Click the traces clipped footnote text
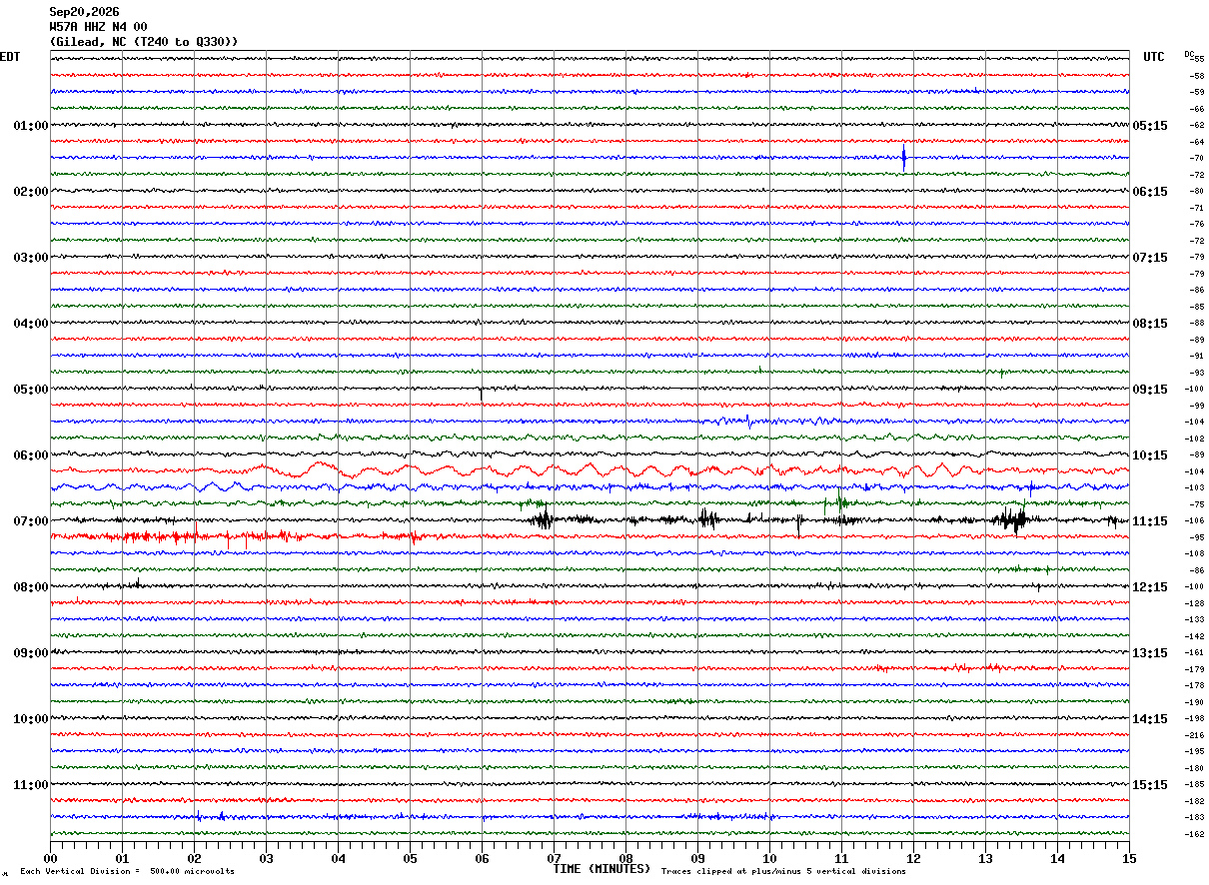Viewport: 1209px width, 885px height. point(783,872)
